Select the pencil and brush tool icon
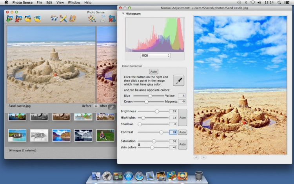This screenshot has height=184, width=294. click(x=63, y=18)
